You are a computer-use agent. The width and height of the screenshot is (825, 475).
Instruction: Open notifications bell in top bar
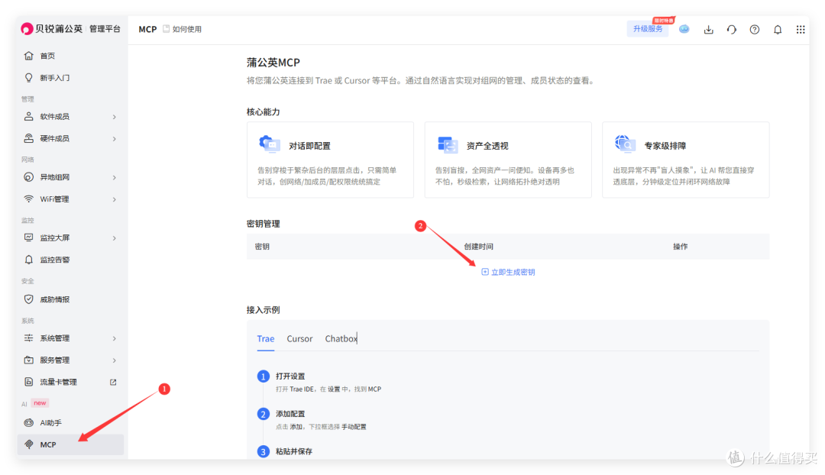tap(778, 30)
